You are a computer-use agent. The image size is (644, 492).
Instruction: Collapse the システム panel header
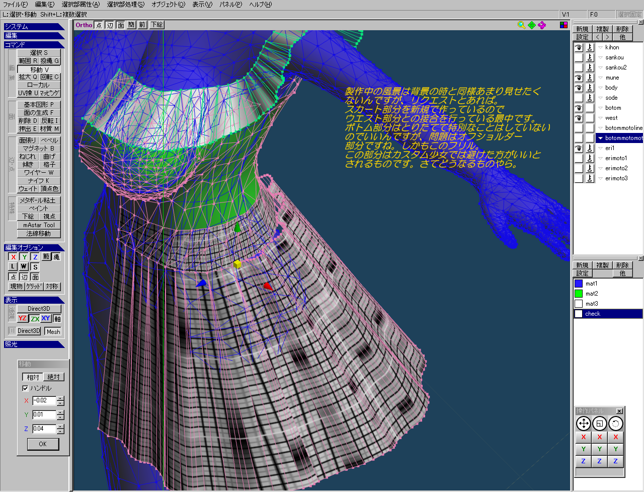34,27
